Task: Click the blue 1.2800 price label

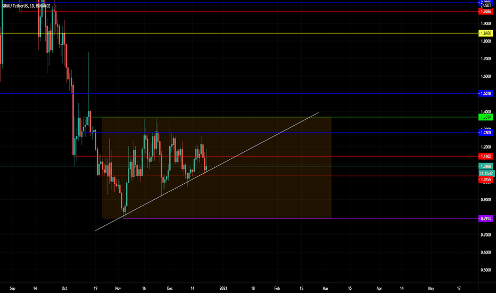Action: click(x=485, y=133)
